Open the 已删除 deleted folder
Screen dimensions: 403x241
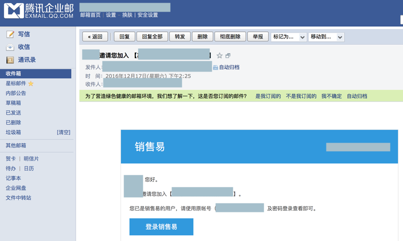pos(13,123)
